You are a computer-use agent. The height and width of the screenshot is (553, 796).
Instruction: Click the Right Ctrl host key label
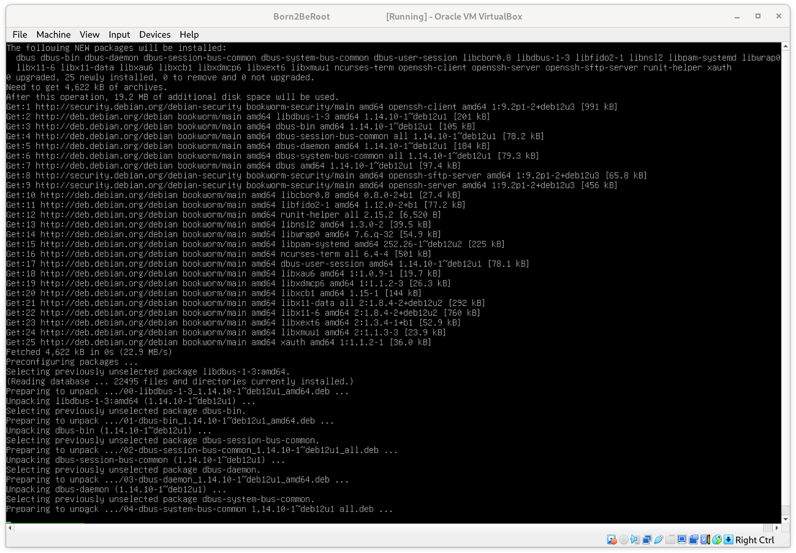754,540
